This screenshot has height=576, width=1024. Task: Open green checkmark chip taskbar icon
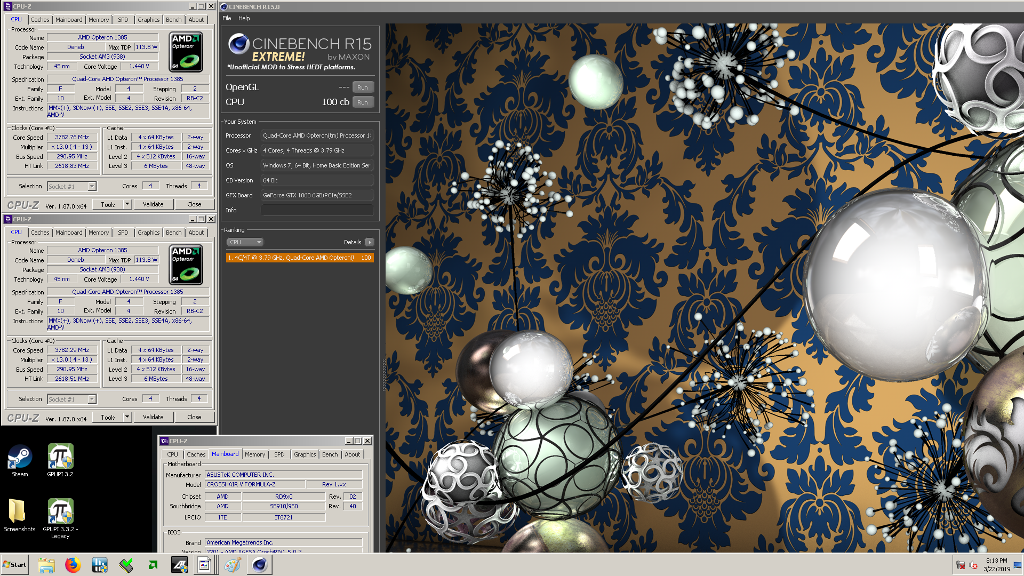(x=126, y=565)
